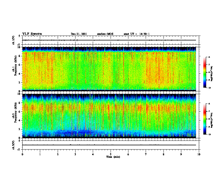Select the date text Dec. 21, 2021
The width and height of the screenshot is (224, 173).
[79, 34]
